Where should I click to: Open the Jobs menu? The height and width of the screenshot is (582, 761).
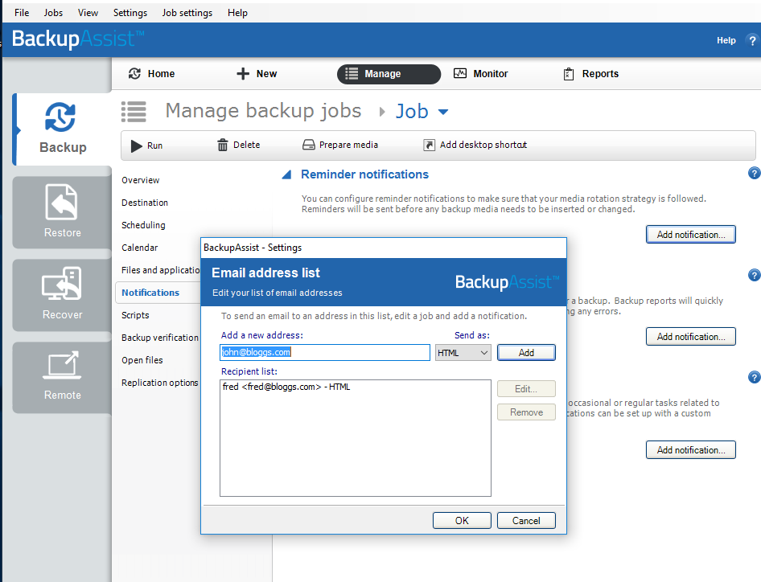53,13
